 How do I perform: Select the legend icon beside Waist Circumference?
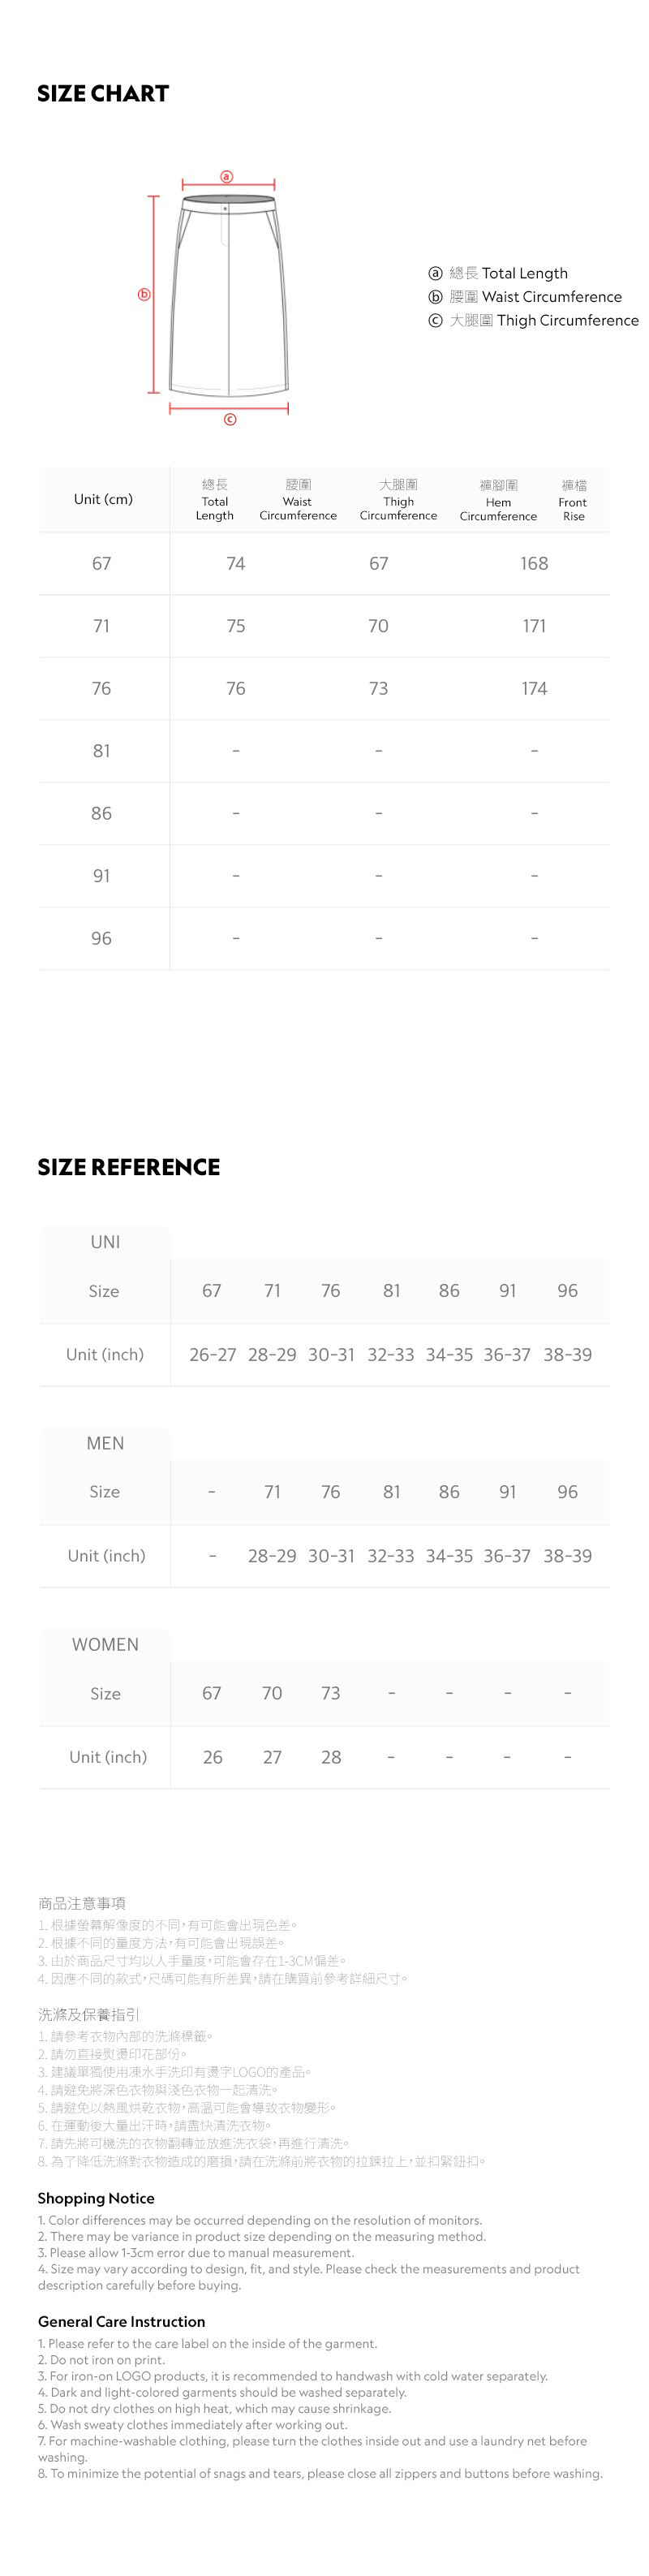(x=435, y=297)
